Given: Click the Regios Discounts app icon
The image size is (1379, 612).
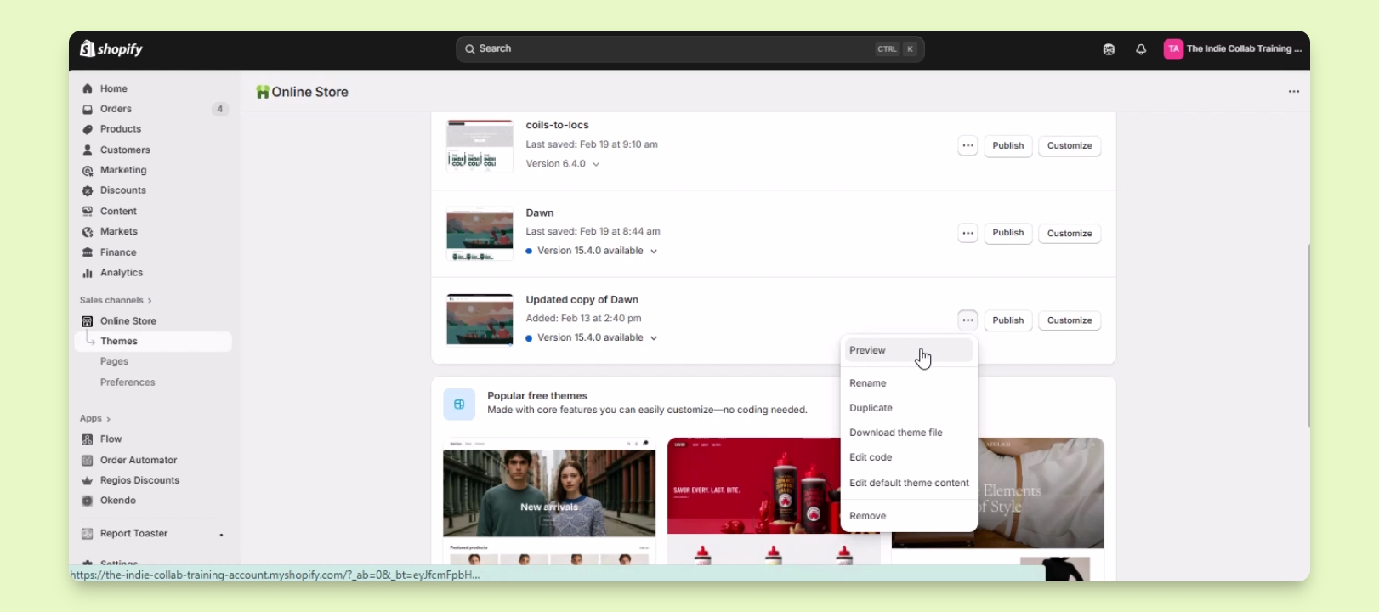Looking at the screenshot, I should pos(87,480).
